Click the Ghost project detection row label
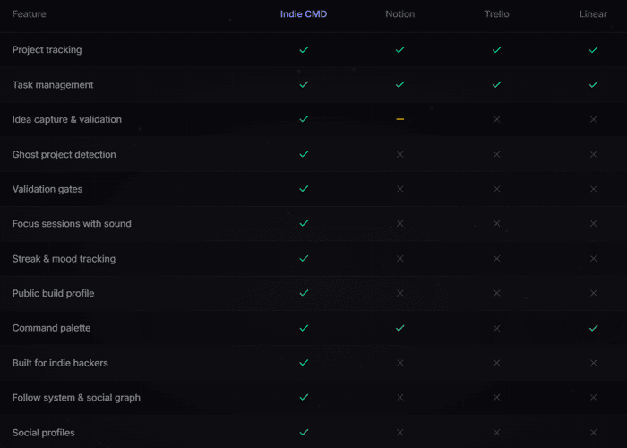Screen dimensions: 627x448 64,154
